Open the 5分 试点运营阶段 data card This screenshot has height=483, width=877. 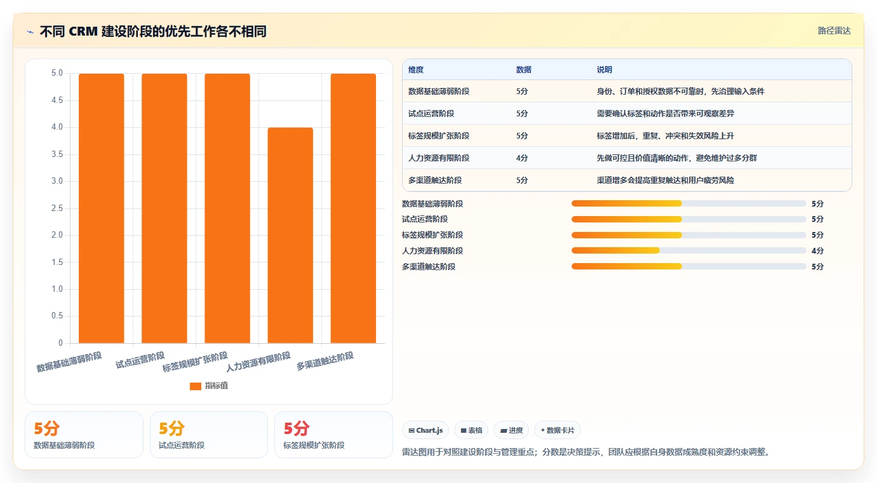pyautogui.click(x=209, y=435)
